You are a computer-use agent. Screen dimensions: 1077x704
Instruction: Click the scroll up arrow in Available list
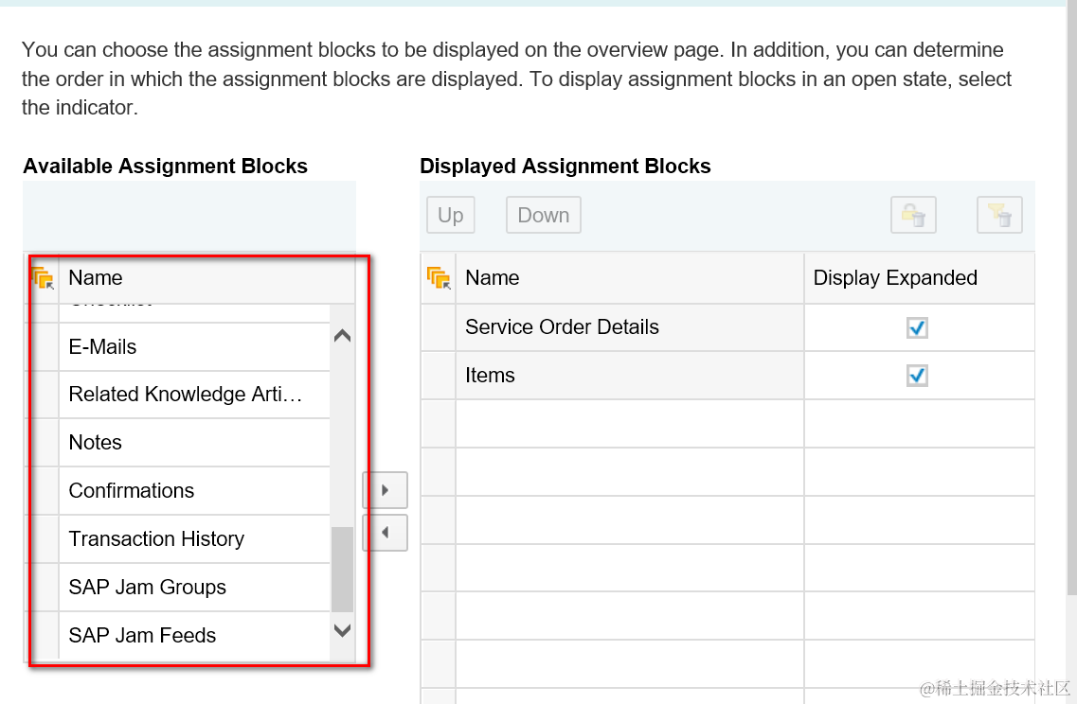(x=342, y=336)
